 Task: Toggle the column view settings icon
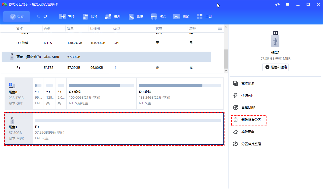[220, 28]
